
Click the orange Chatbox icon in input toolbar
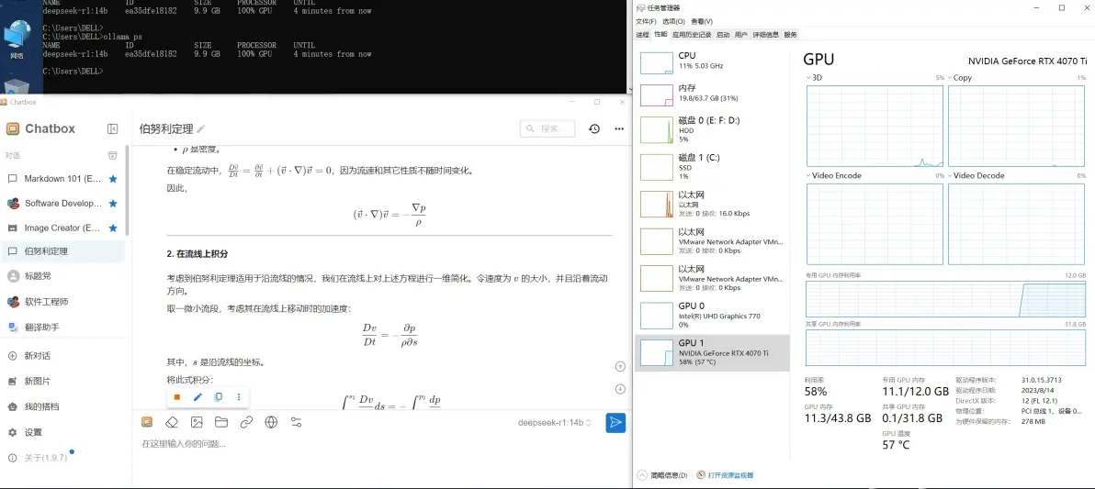147,422
